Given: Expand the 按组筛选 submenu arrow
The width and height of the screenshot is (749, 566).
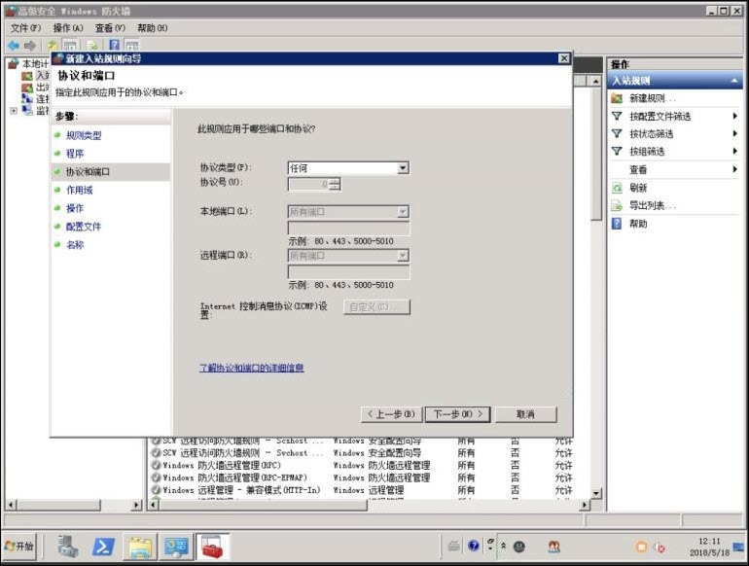Looking at the screenshot, I should pyautogui.click(x=735, y=152).
